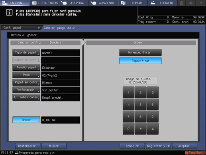Screen dimensions: 206x155
Task: Tap keypad digit 8
Action: click(141, 117)
